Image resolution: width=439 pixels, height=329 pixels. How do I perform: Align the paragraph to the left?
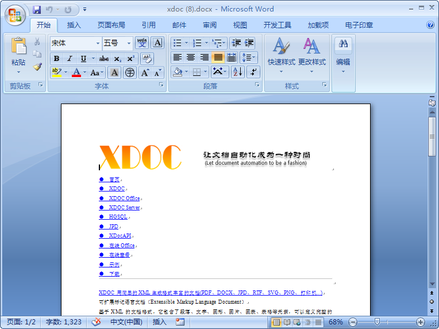tap(178, 58)
